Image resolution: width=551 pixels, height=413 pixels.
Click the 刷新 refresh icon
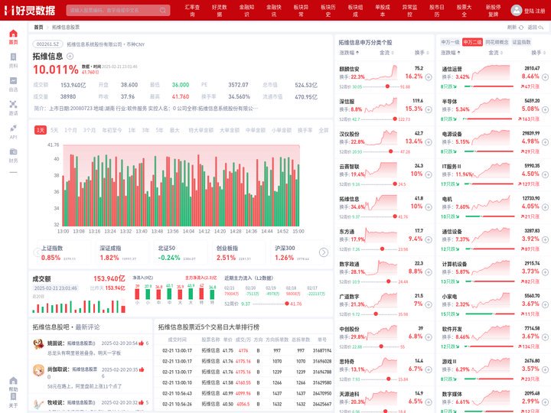(x=521, y=27)
